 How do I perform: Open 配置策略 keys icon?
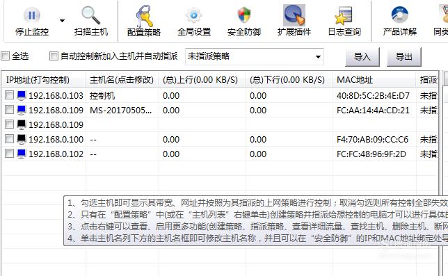pos(144,16)
